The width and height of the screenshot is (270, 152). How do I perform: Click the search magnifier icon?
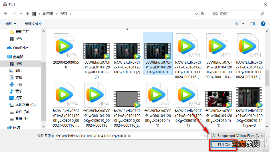[x=262, y=14]
